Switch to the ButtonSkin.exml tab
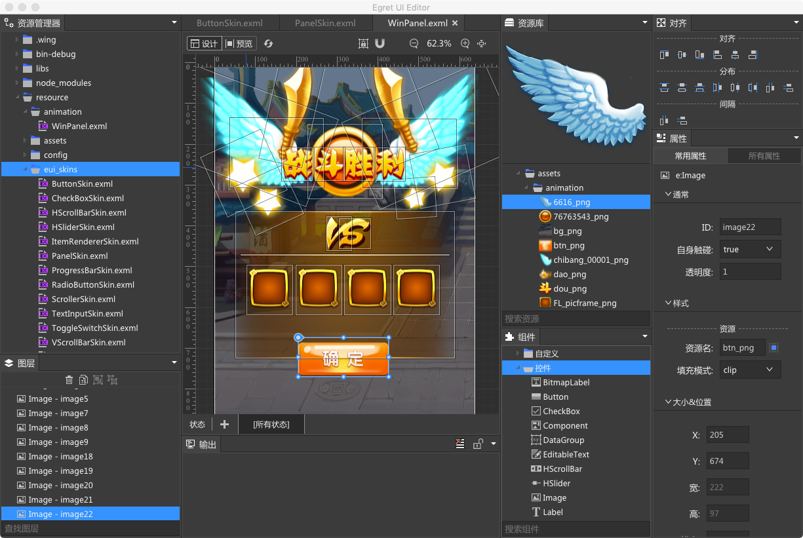This screenshot has height=538, width=803. (x=230, y=22)
